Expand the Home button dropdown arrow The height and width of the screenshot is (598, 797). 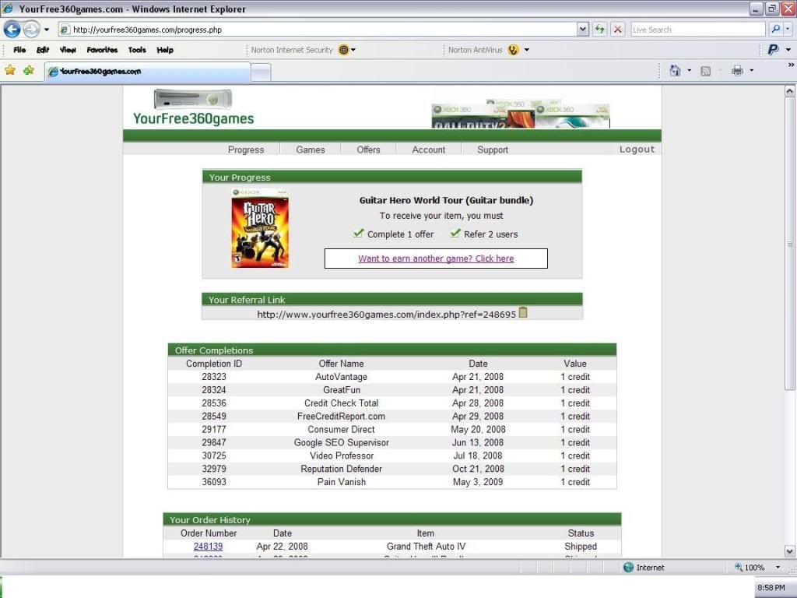click(x=690, y=71)
